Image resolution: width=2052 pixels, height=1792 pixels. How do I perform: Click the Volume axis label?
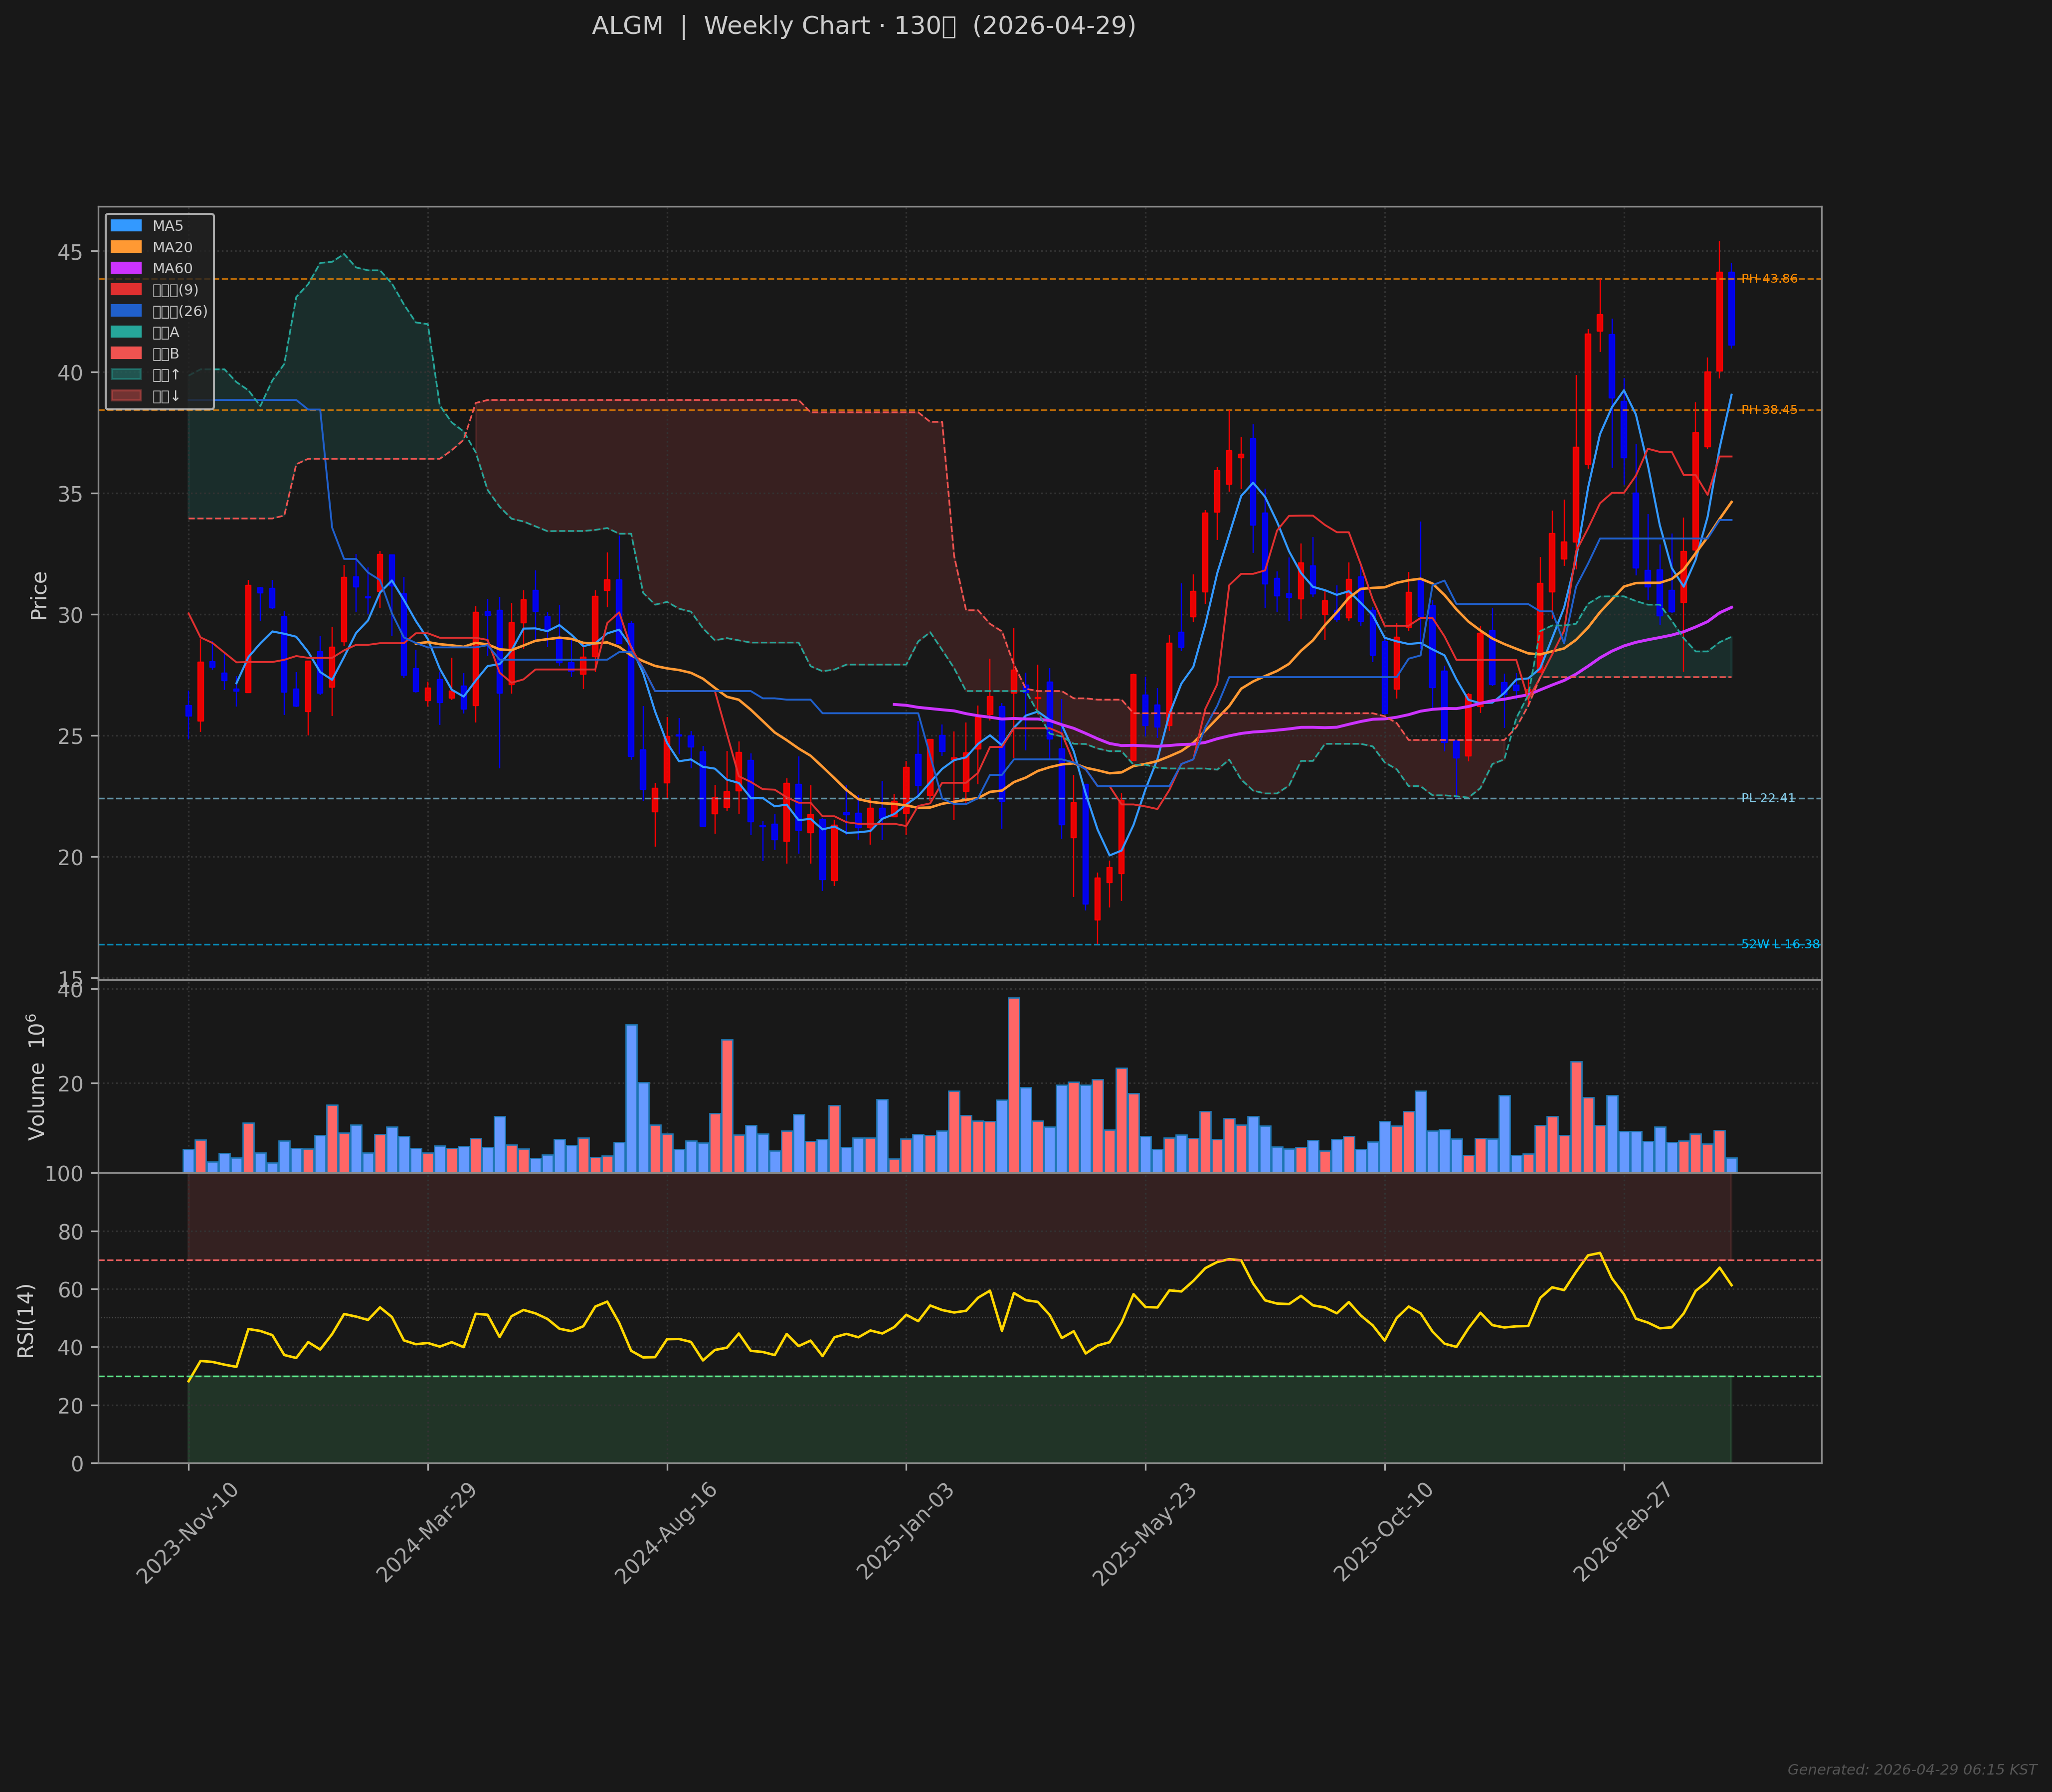pos(36,1076)
